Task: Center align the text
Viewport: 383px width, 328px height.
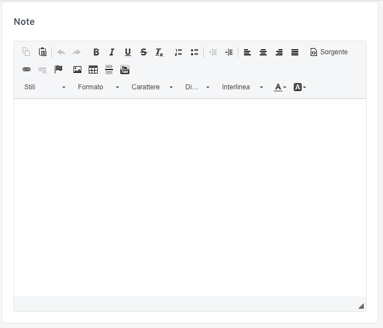Action: tap(263, 52)
